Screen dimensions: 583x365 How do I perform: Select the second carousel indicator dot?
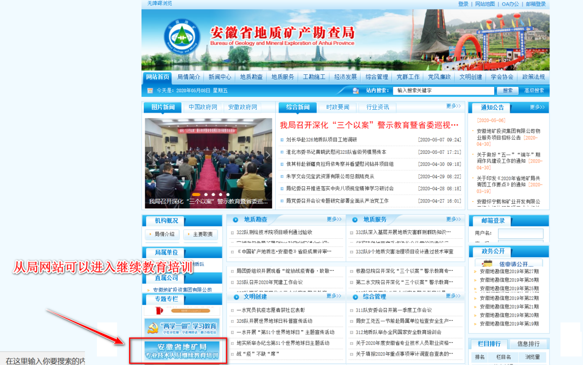(x=206, y=195)
